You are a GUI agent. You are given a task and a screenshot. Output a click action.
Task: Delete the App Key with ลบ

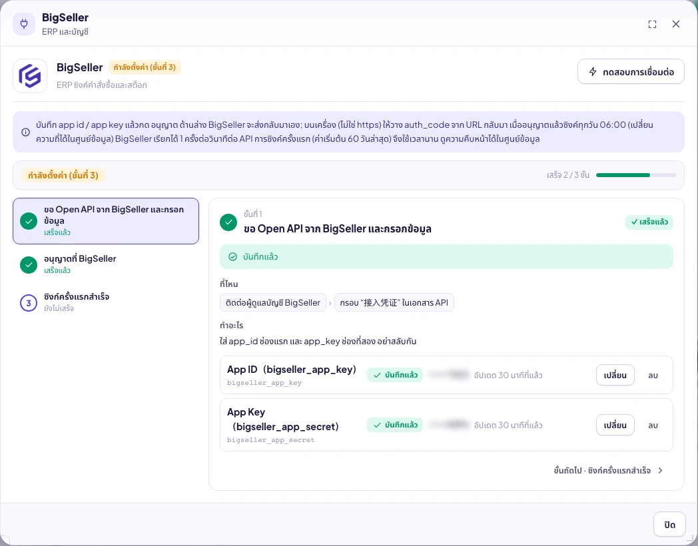pos(653,425)
